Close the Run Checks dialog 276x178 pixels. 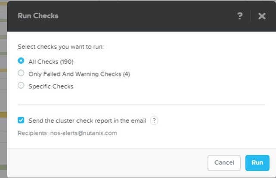262,16
